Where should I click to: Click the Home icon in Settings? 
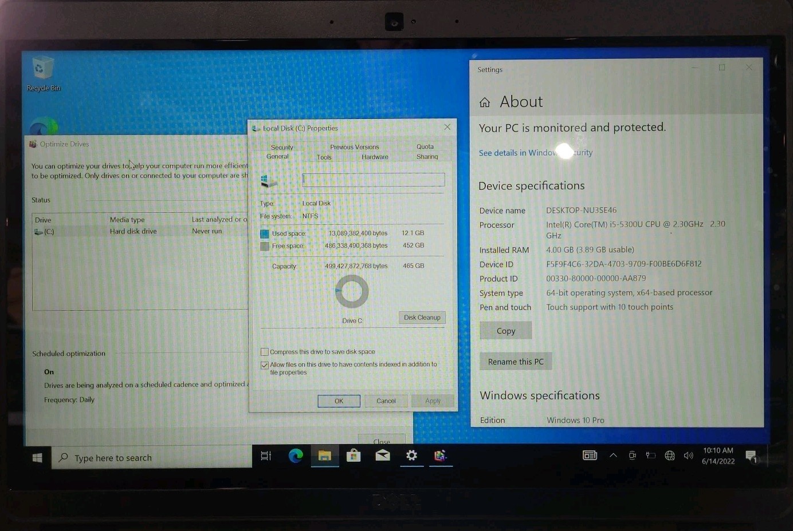(485, 102)
